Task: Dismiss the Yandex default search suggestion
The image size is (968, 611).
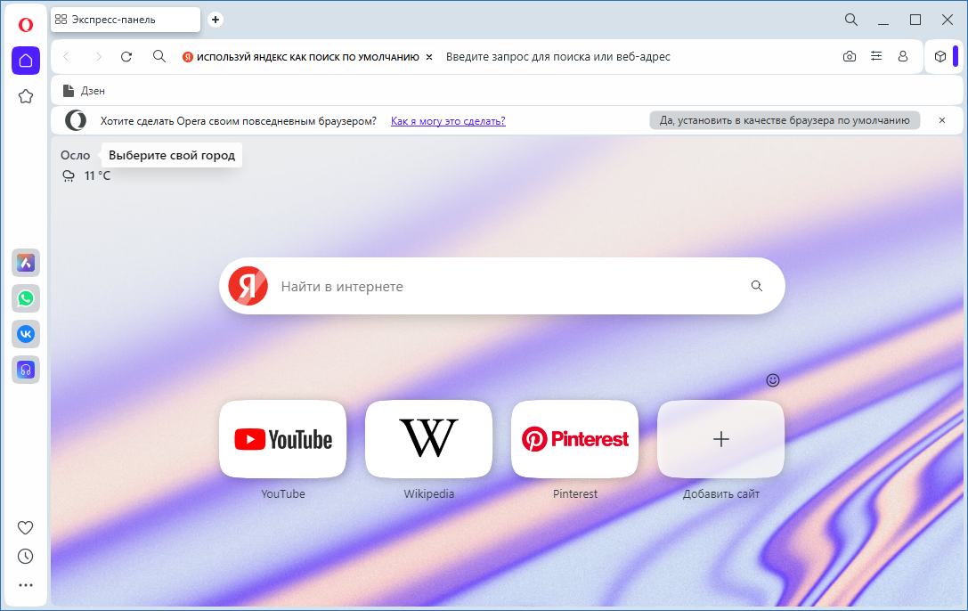Action: (x=429, y=57)
